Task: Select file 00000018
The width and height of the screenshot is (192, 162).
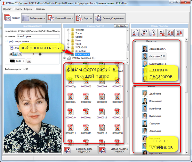Action: [117, 129]
